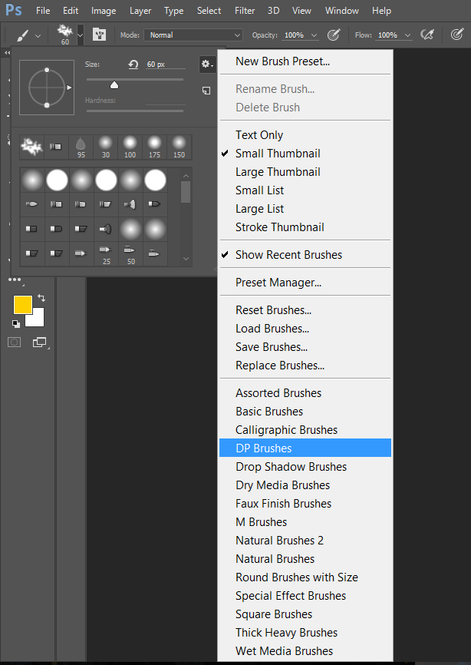Click the brush preset thumbnail showing 60
Viewport: 471px width, 665px height.
point(64,35)
